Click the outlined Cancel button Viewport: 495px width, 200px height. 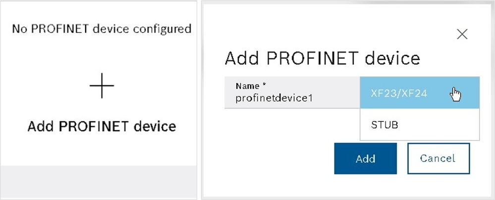coord(439,158)
